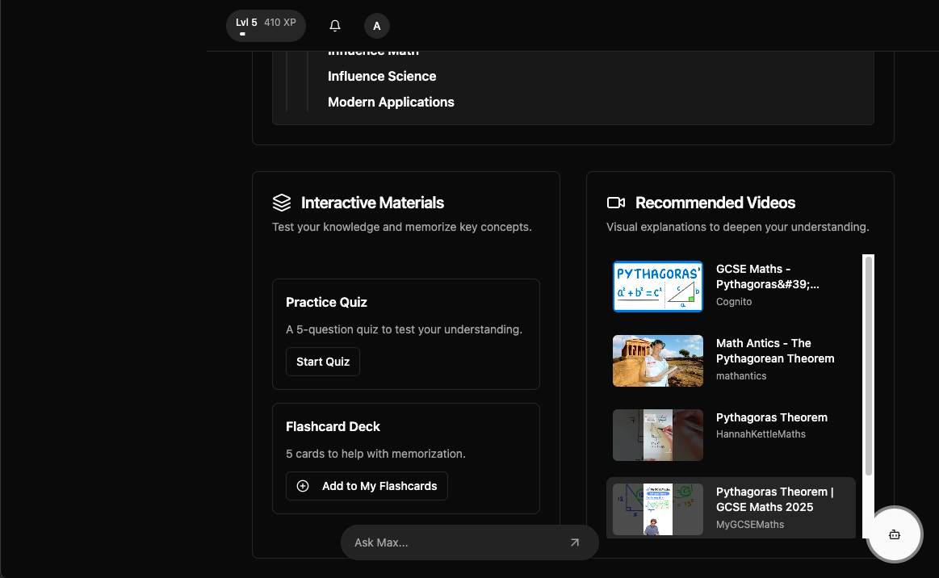
Task: Add deck to My Flashcards
Action: (367, 486)
